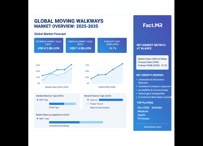Click the Technology & Sustainability bullet item
This screenshot has width=203, height=146.
coord(152,94)
